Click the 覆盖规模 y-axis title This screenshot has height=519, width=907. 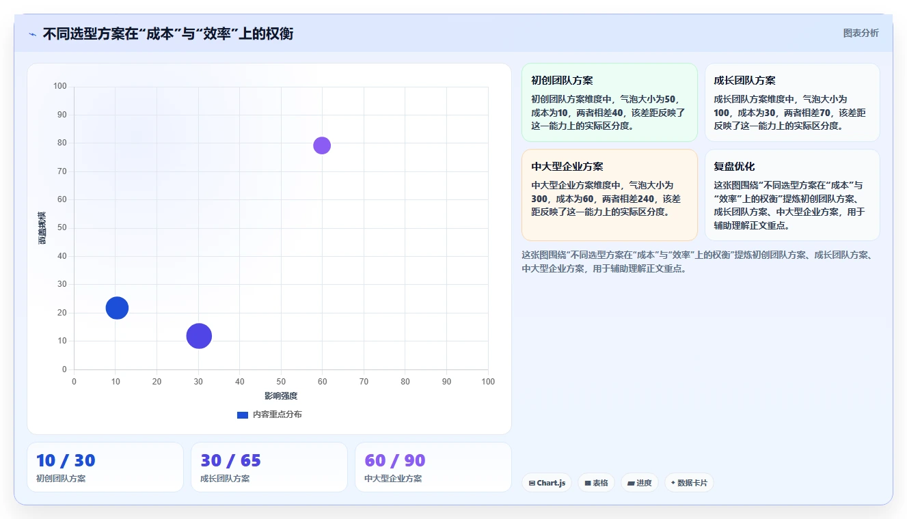point(42,228)
